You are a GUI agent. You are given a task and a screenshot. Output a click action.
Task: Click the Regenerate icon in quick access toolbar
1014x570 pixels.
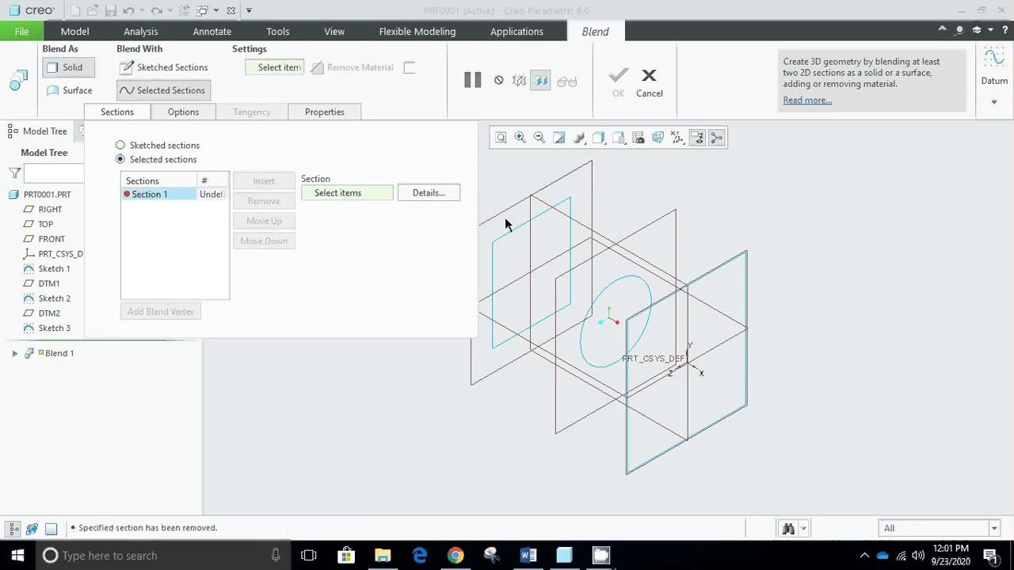(184, 10)
